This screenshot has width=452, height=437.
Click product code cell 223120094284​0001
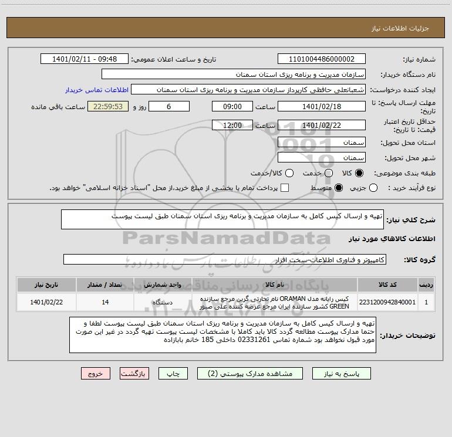click(x=387, y=302)
